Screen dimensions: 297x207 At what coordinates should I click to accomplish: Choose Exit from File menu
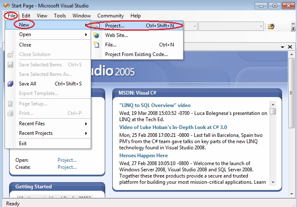48,144
